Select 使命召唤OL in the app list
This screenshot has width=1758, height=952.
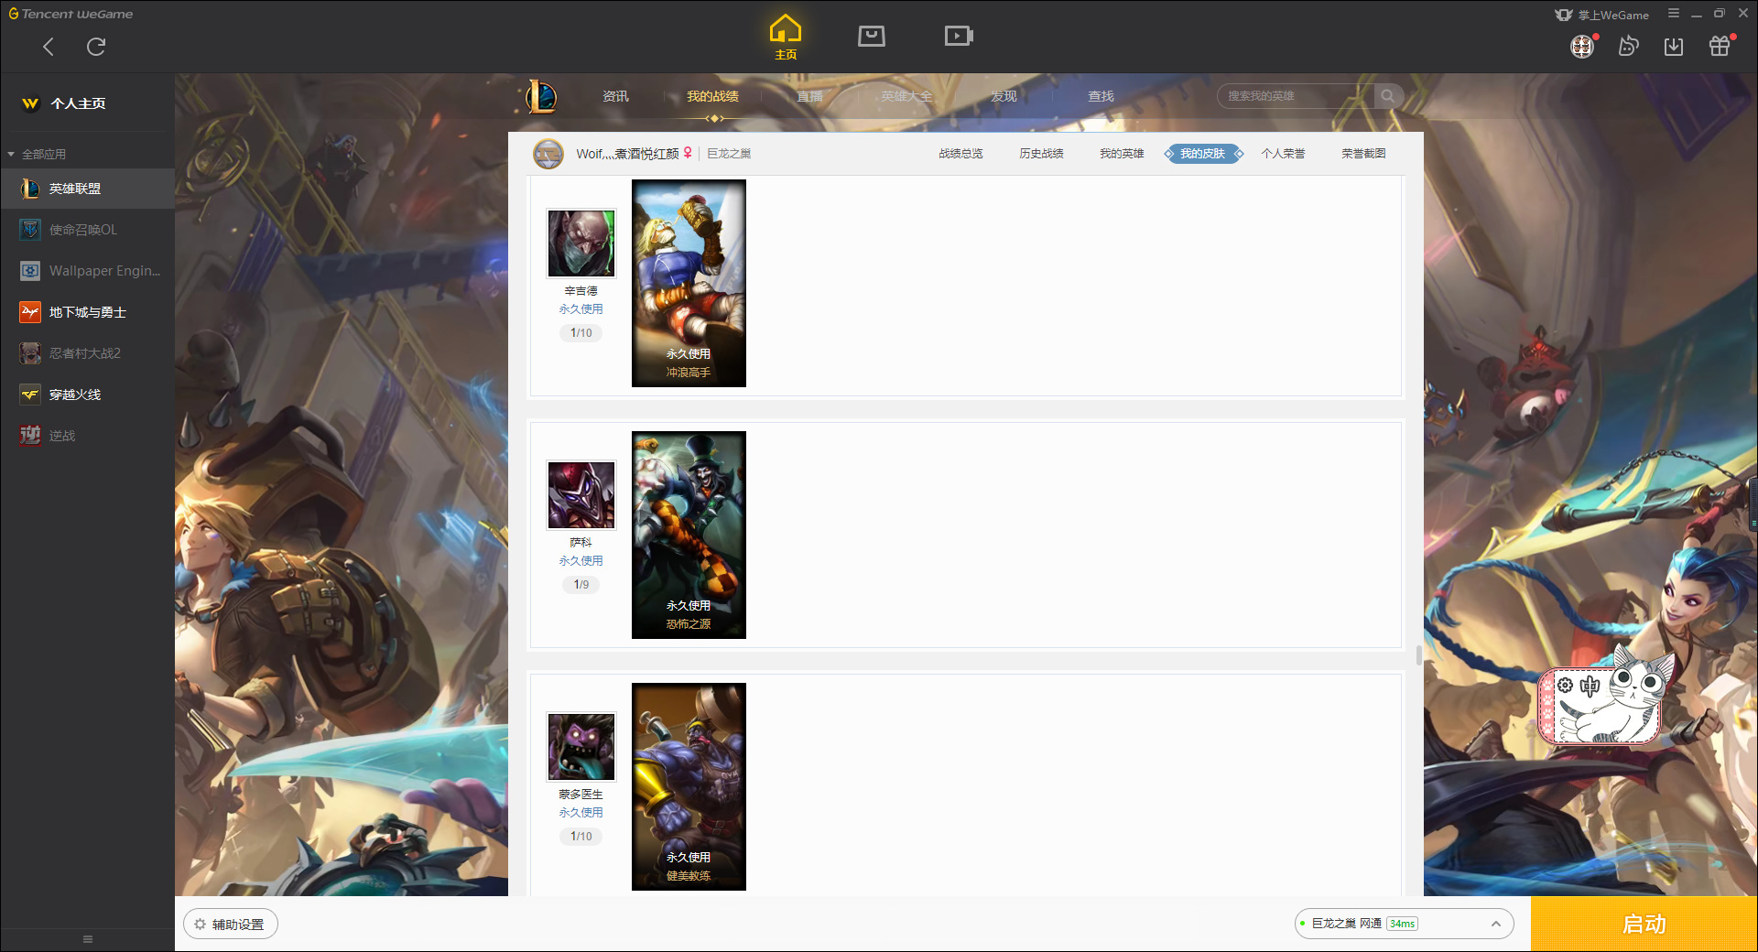(87, 230)
